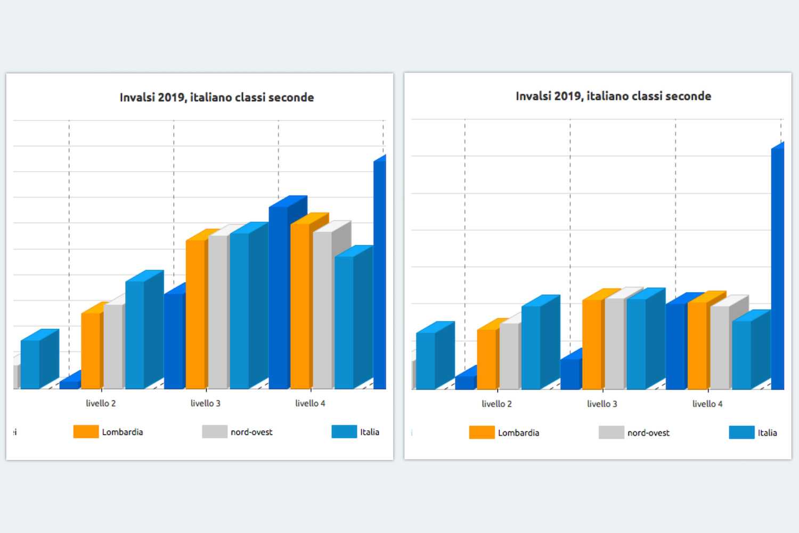Click the orange Lombardia legend swatch in left chart
This screenshot has height=533, width=799.
pos(86,432)
